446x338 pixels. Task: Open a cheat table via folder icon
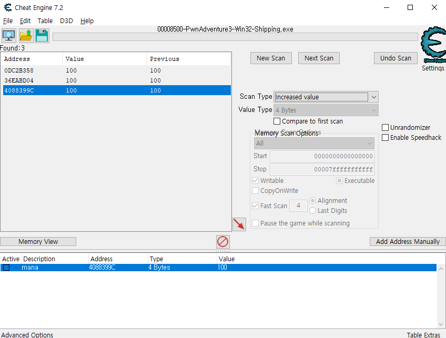point(26,36)
